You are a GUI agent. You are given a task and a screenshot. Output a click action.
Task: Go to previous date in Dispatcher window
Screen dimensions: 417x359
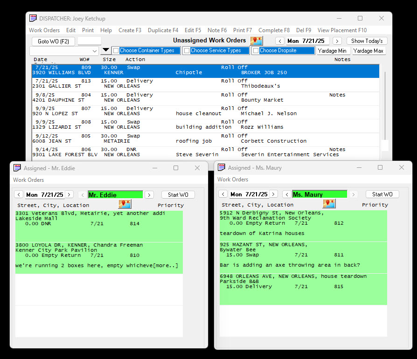(x=279, y=41)
